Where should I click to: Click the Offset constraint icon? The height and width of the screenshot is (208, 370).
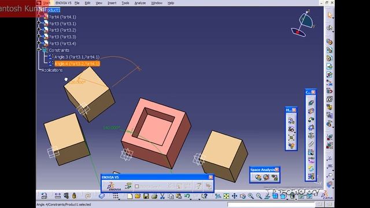[x=311, y=120]
